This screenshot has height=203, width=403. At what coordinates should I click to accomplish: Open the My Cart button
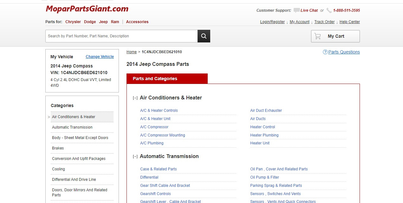click(x=335, y=36)
